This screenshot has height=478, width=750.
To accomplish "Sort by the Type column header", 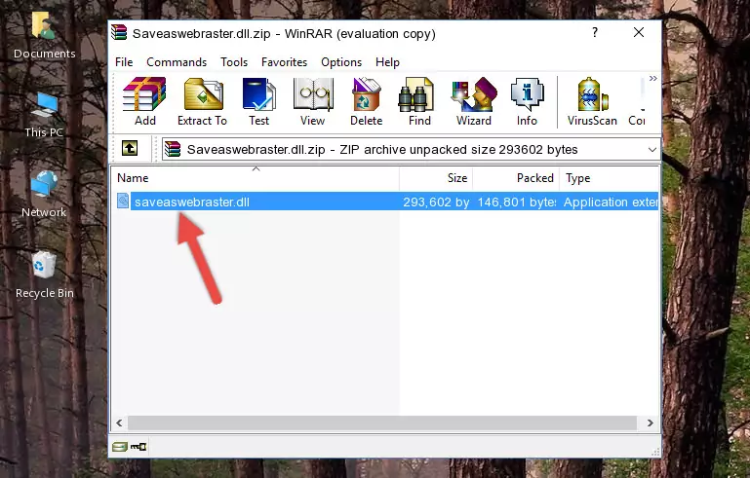I will (610, 178).
